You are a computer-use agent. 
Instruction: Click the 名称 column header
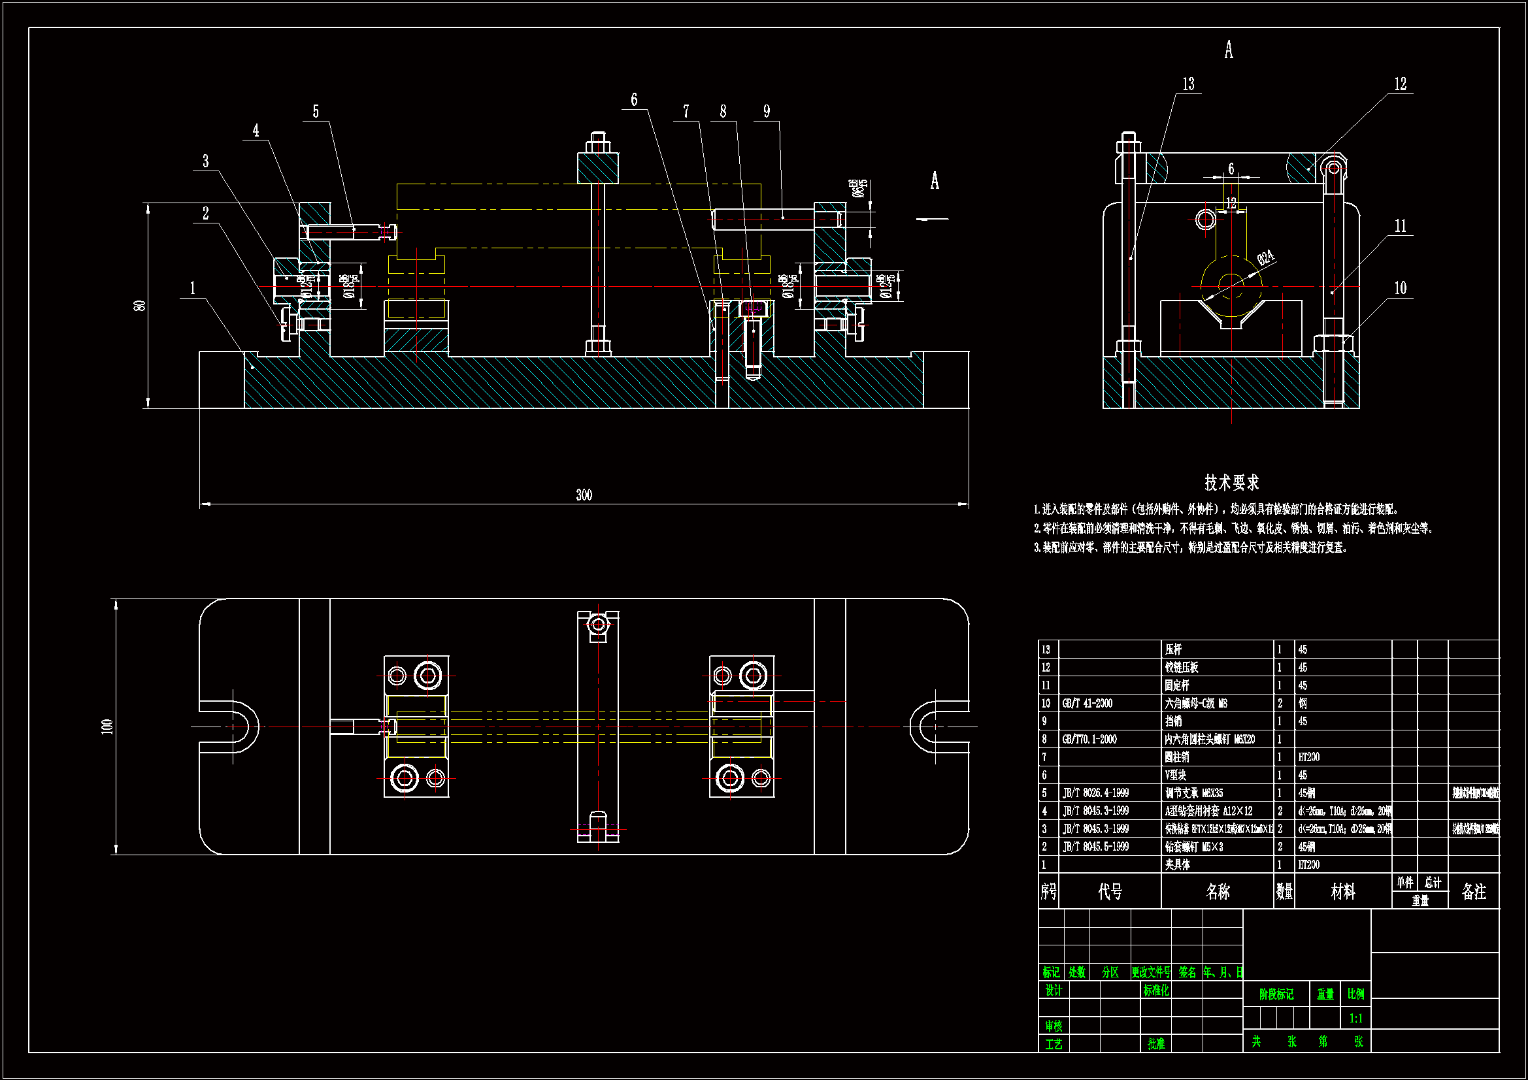point(1217,891)
